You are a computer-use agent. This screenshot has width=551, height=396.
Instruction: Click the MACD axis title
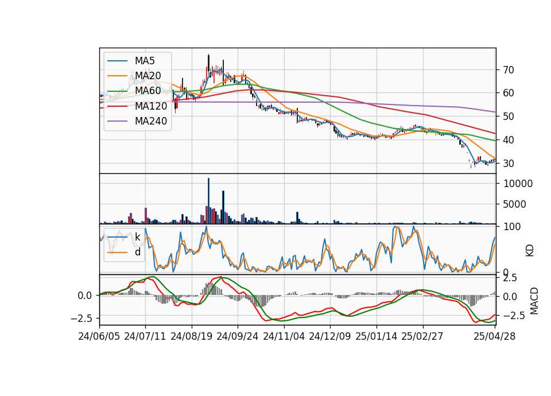tap(534, 301)
